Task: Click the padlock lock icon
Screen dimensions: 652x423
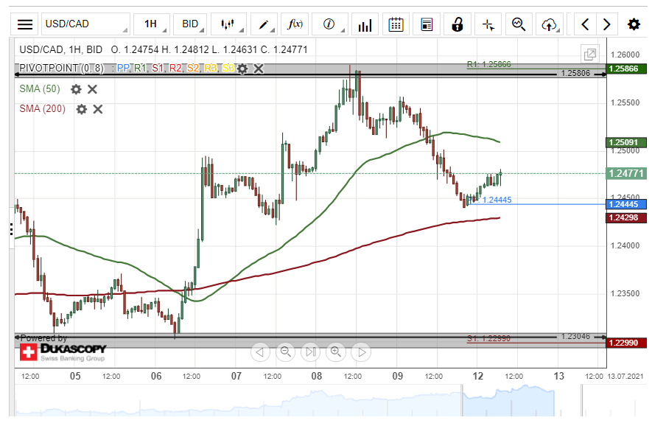Action: (457, 24)
